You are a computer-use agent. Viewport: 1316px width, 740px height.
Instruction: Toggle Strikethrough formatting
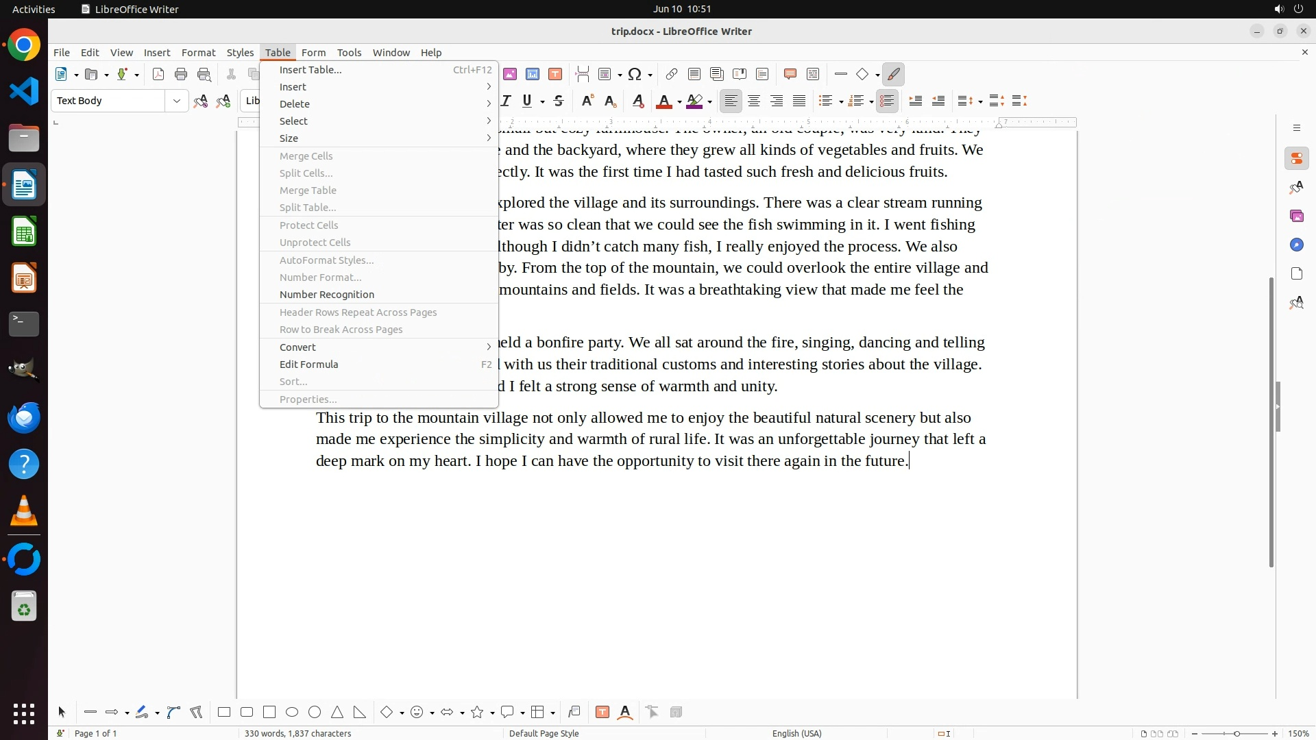(x=559, y=101)
